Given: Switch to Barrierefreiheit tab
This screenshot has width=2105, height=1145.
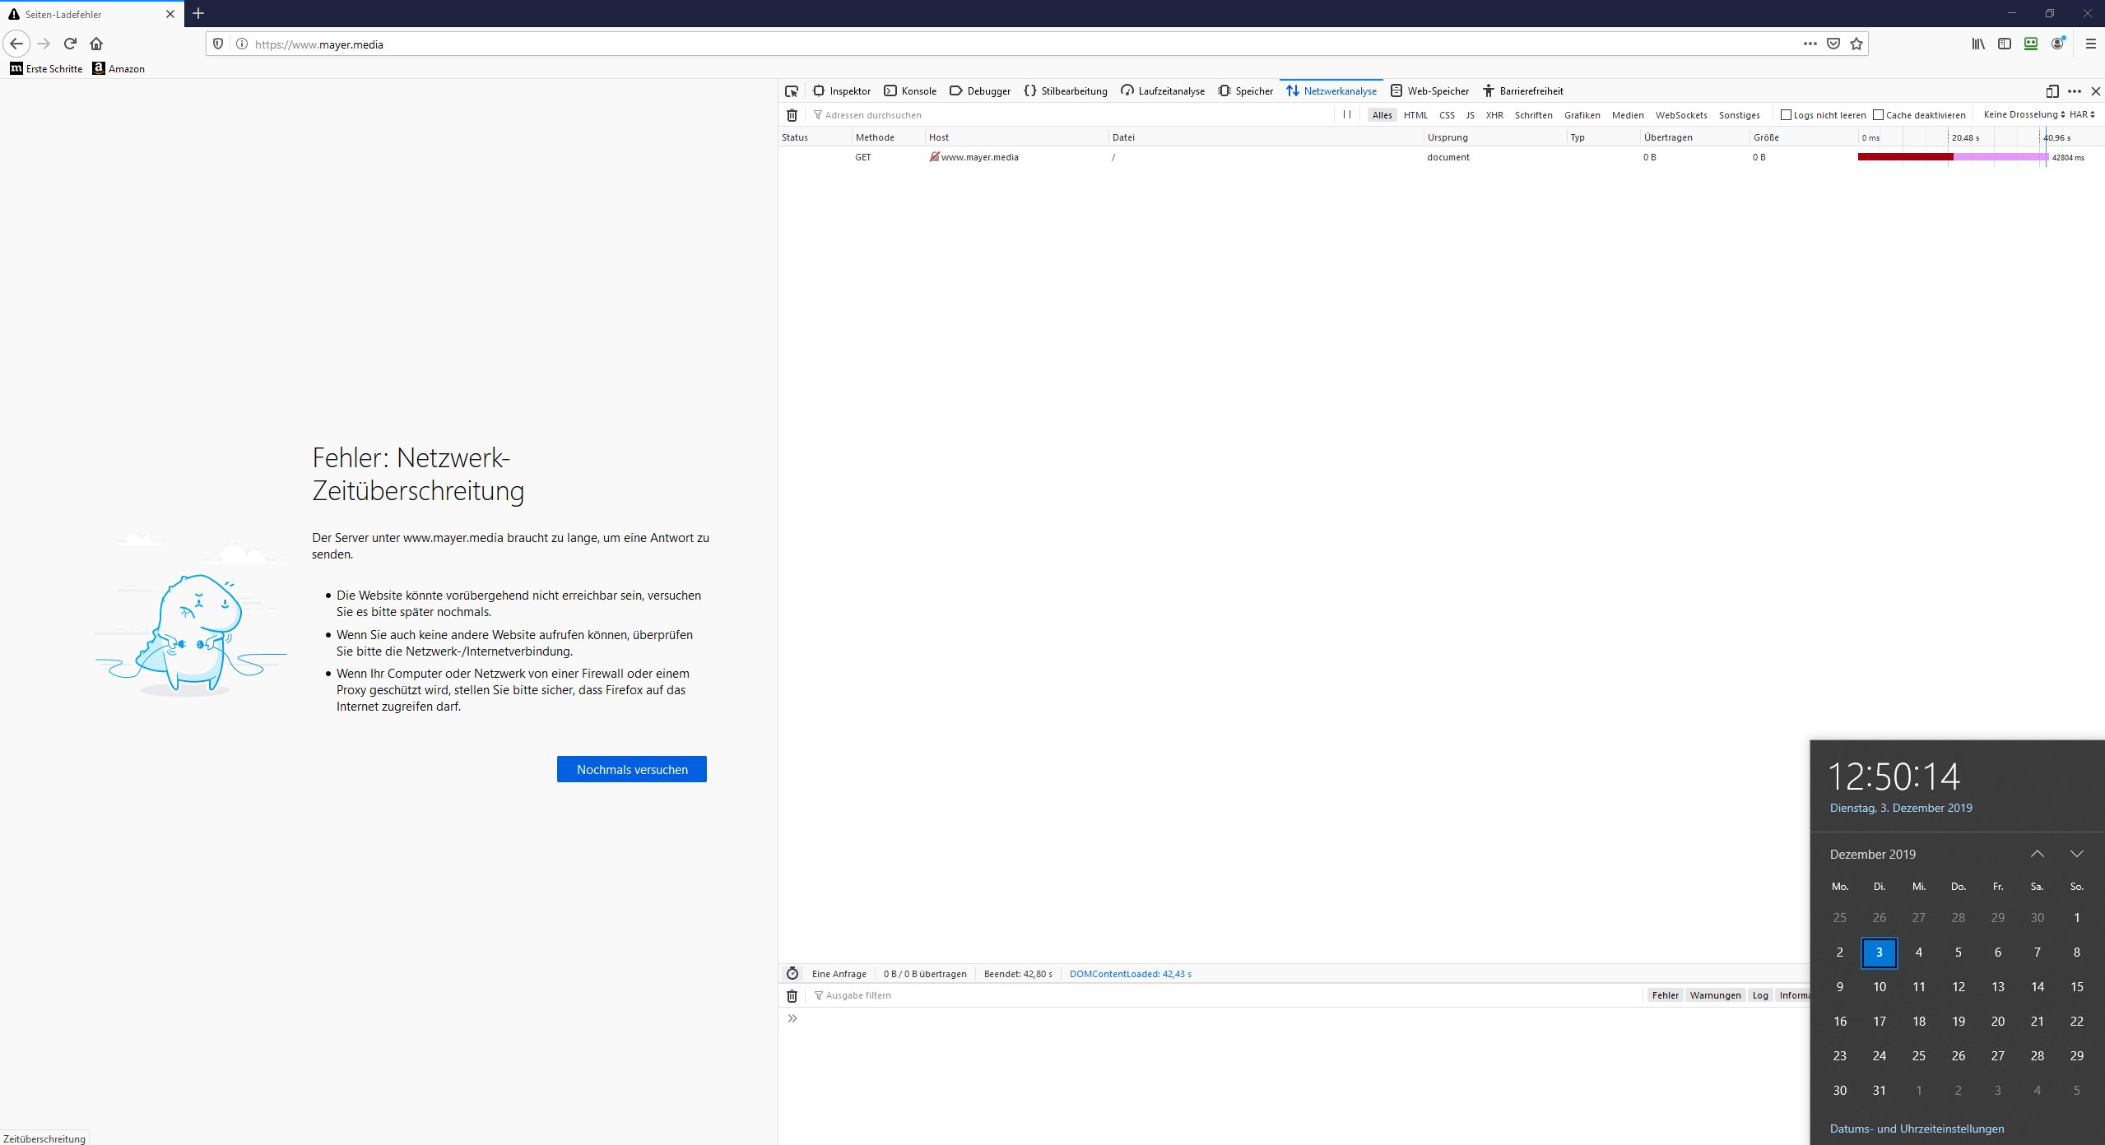Looking at the screenshot, I should point(1523,91).
